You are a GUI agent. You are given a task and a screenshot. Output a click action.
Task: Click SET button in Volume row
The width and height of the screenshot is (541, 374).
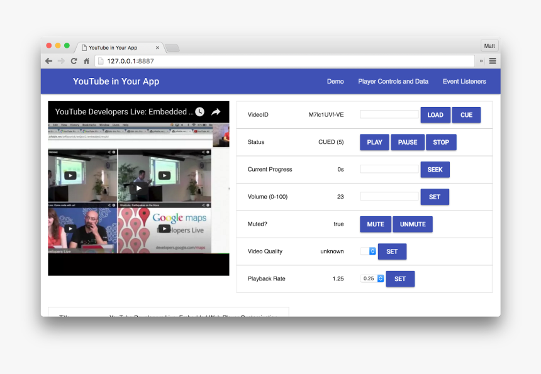coord(435,197)
